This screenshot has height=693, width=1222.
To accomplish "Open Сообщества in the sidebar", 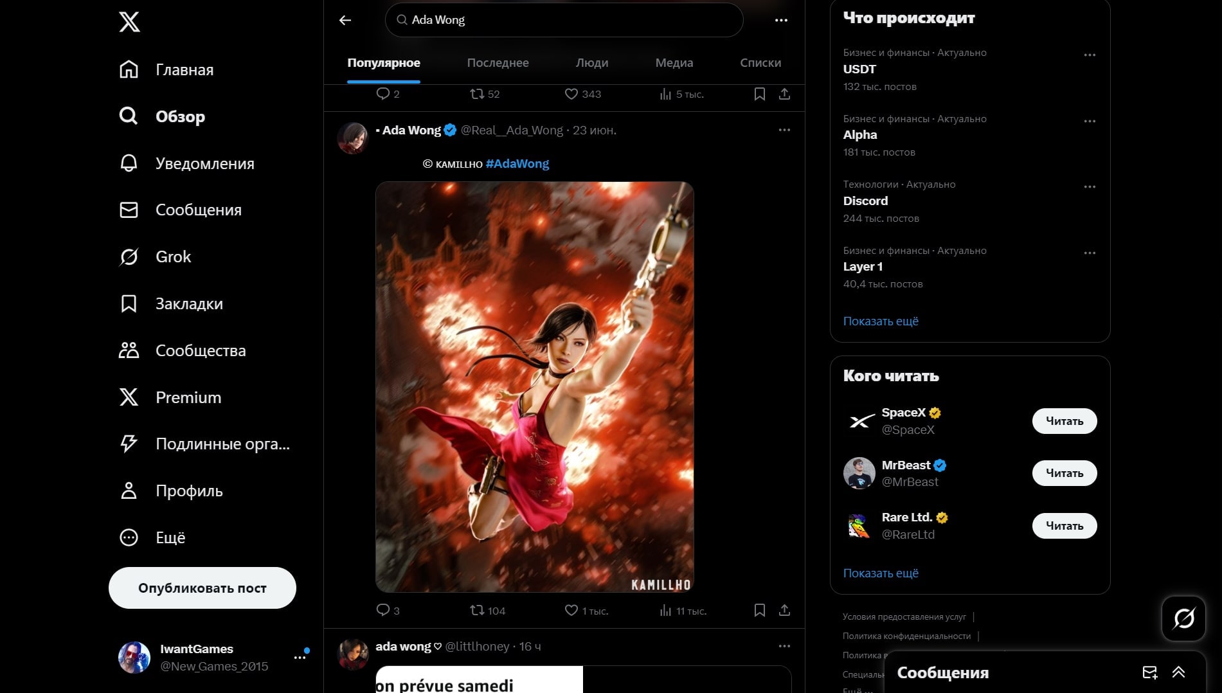I will click(x=183, y=350).
